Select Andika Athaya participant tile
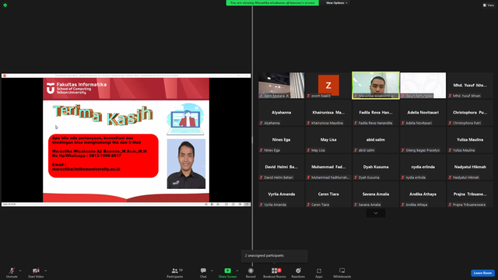This screenshot has width=498, height=280. coord(423,194)
